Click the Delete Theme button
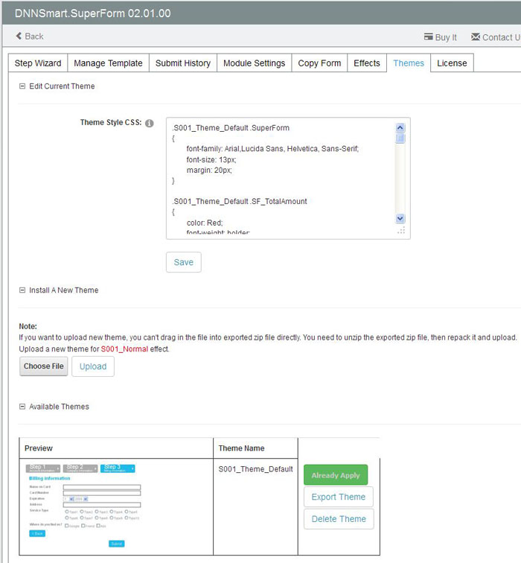 tap(339, 519)
